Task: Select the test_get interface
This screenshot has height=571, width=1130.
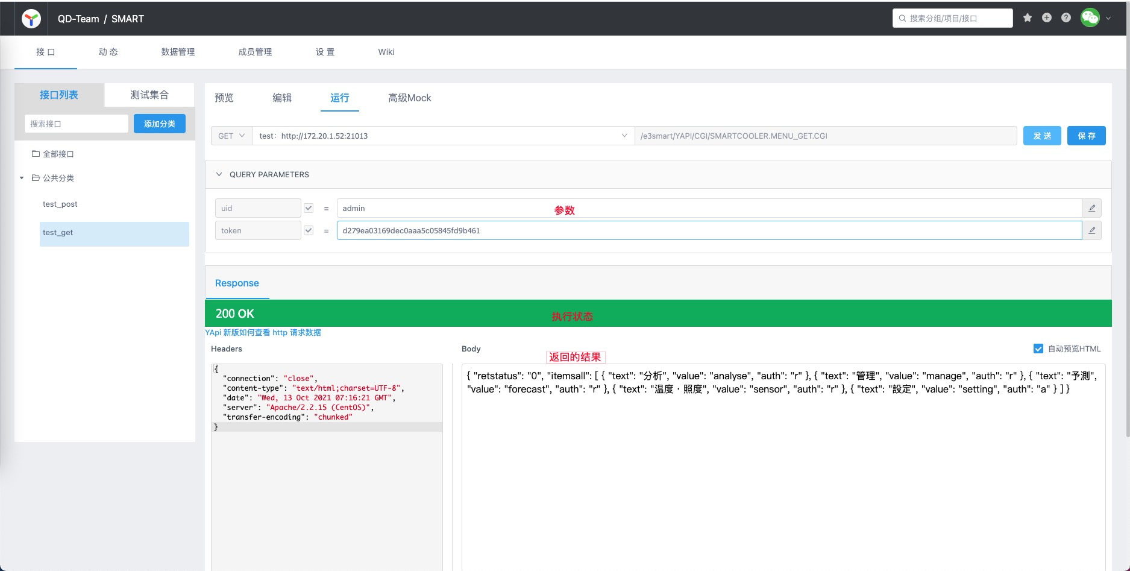Action: click(x=115, y=234)
